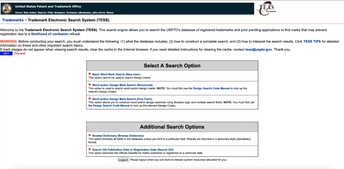
Task: Open the likelihood of confusion link
Action: pos(50,34)
